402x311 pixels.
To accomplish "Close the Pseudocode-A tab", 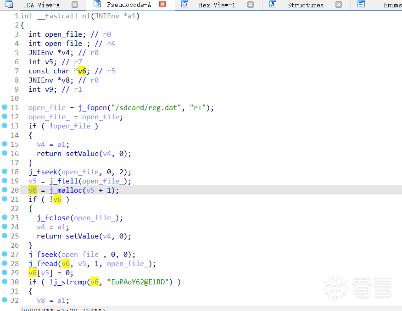I will tap(162, 4).
